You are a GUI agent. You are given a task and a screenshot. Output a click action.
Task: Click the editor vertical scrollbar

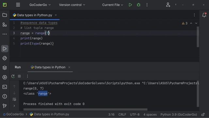pos(198,37)
